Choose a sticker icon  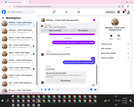(x=49, y=89)
